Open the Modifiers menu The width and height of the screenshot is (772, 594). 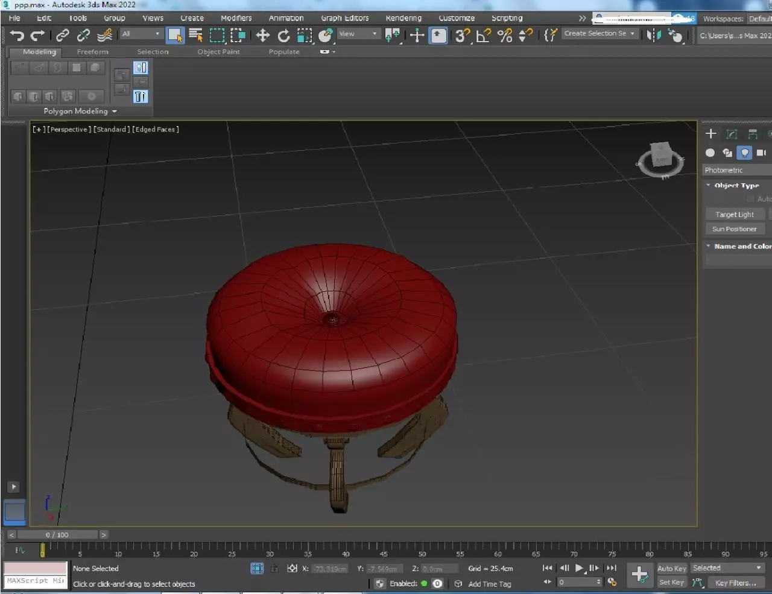[236, 18]
